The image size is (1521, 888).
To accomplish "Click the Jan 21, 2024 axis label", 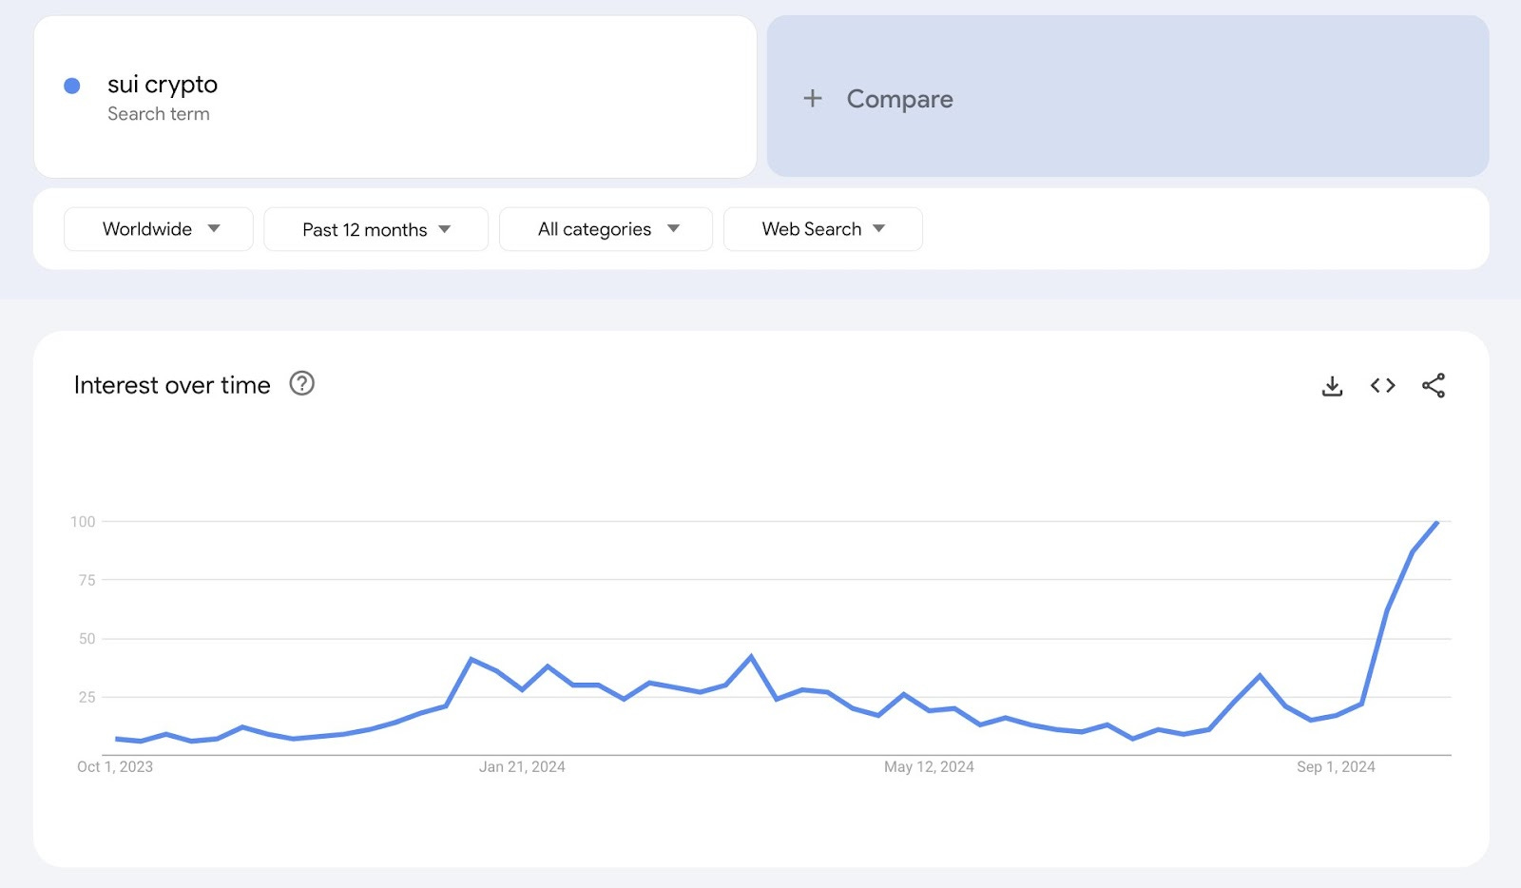I will (522, 767).
